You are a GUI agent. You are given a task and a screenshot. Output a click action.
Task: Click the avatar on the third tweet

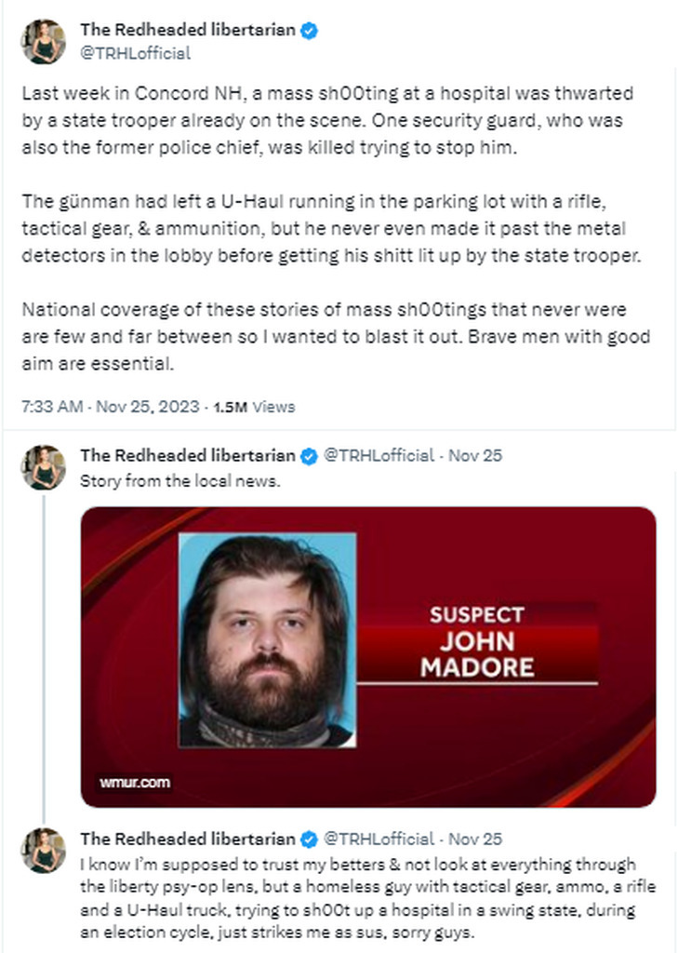pyautogui.click(x=43, y=851)
